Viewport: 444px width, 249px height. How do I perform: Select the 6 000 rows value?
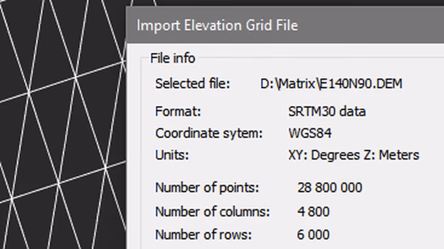pos(313,234)
